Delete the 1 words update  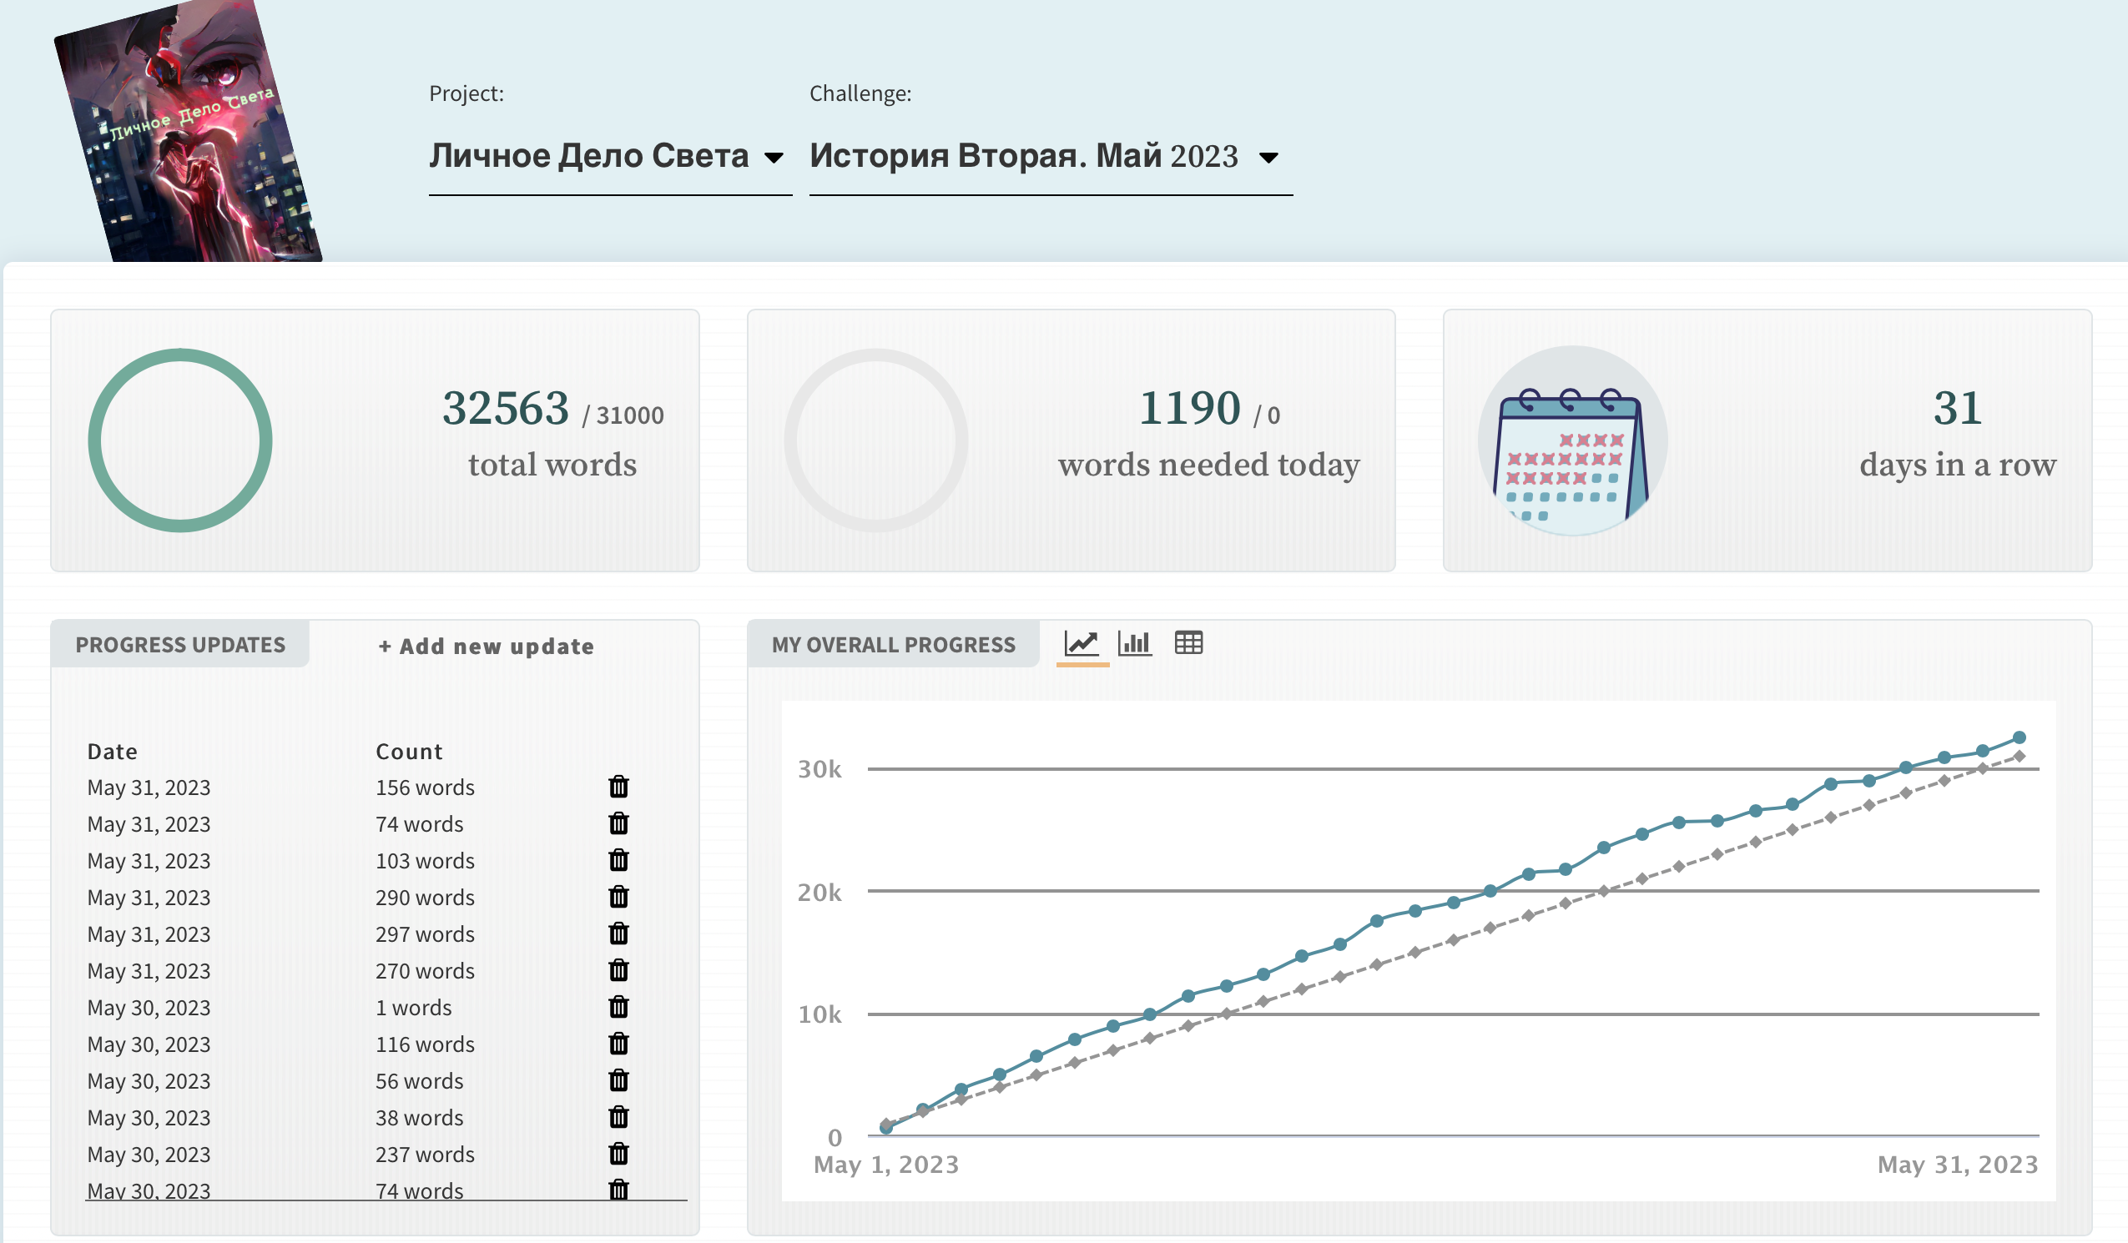[619, 1008]
